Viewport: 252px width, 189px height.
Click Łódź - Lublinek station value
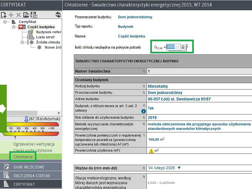161,183
